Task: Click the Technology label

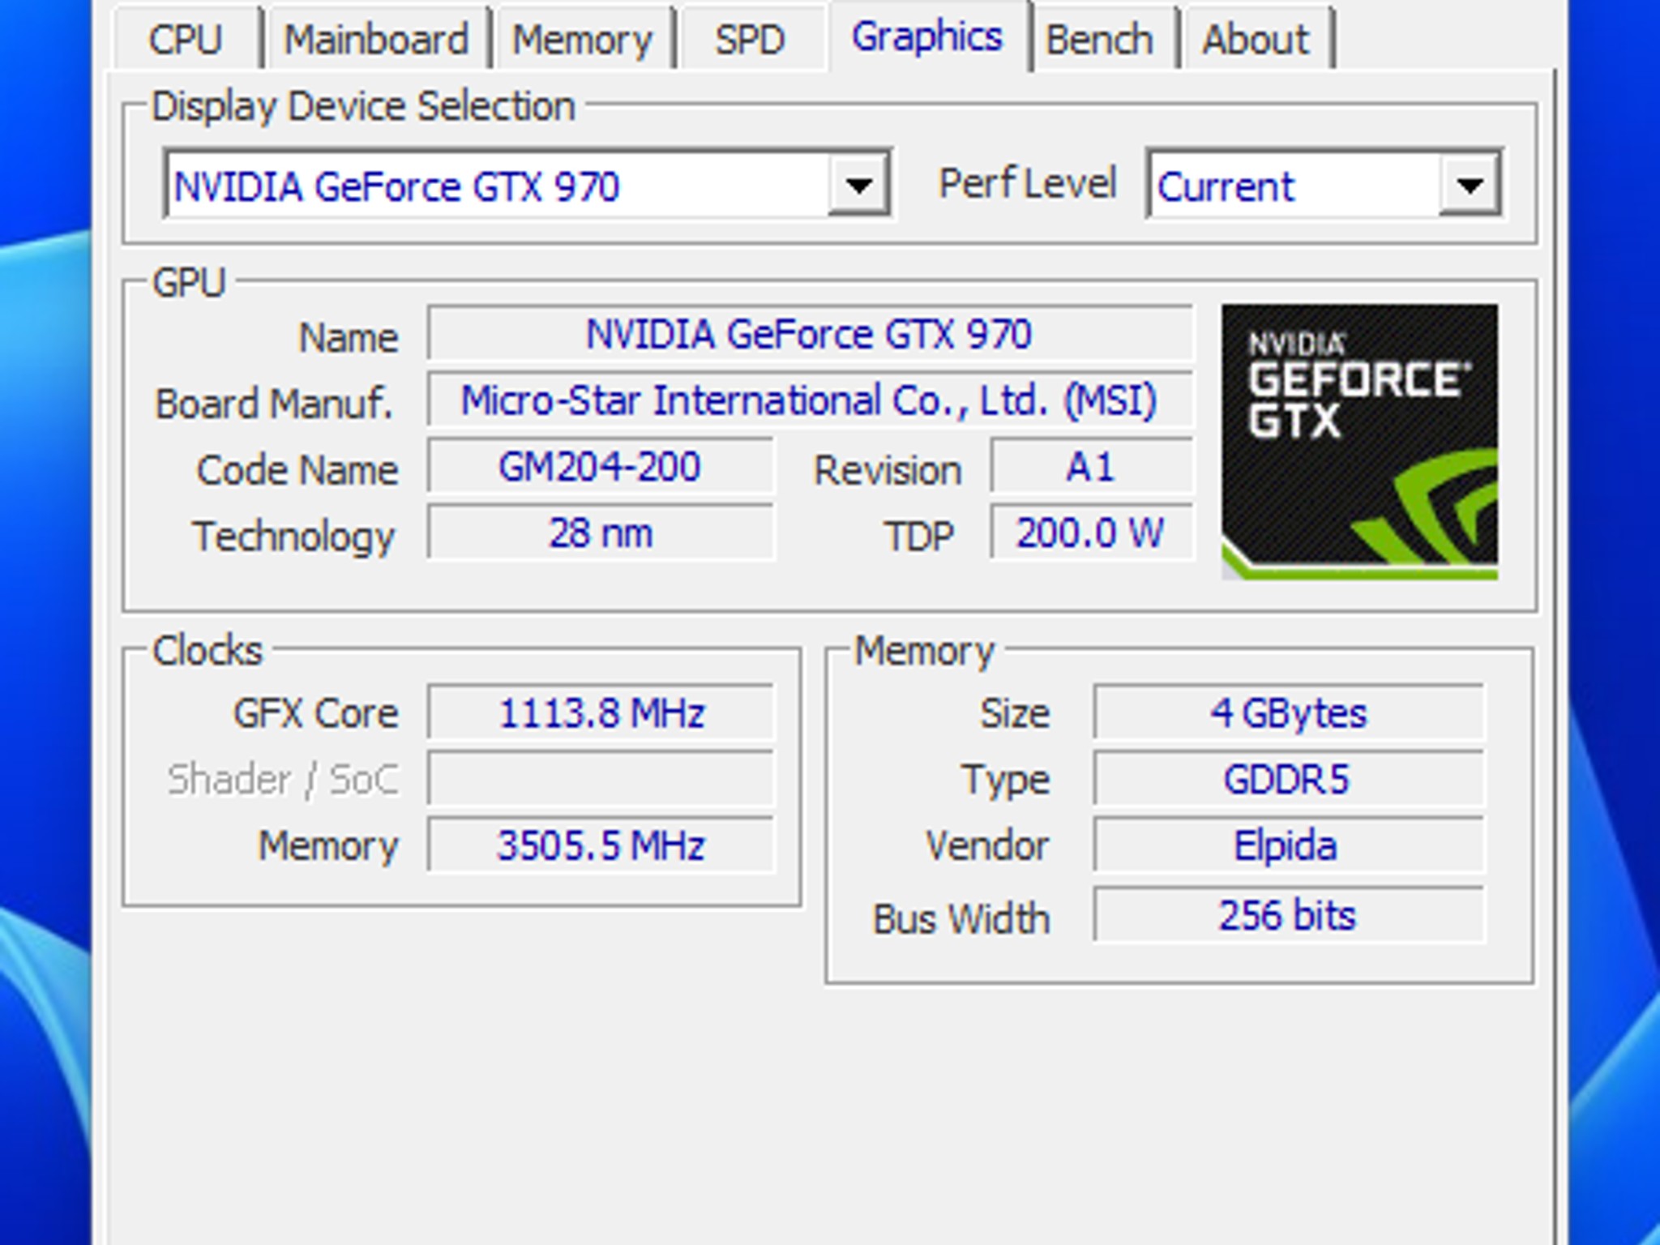Action: pos(293,537)
